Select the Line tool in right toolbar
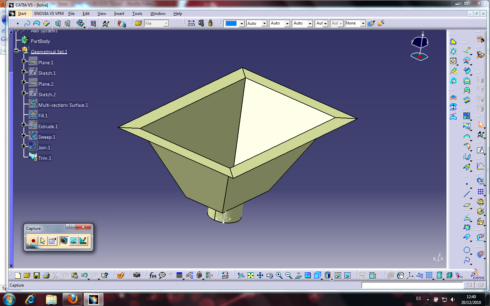 pyautogui.click(x=467, y=194)
